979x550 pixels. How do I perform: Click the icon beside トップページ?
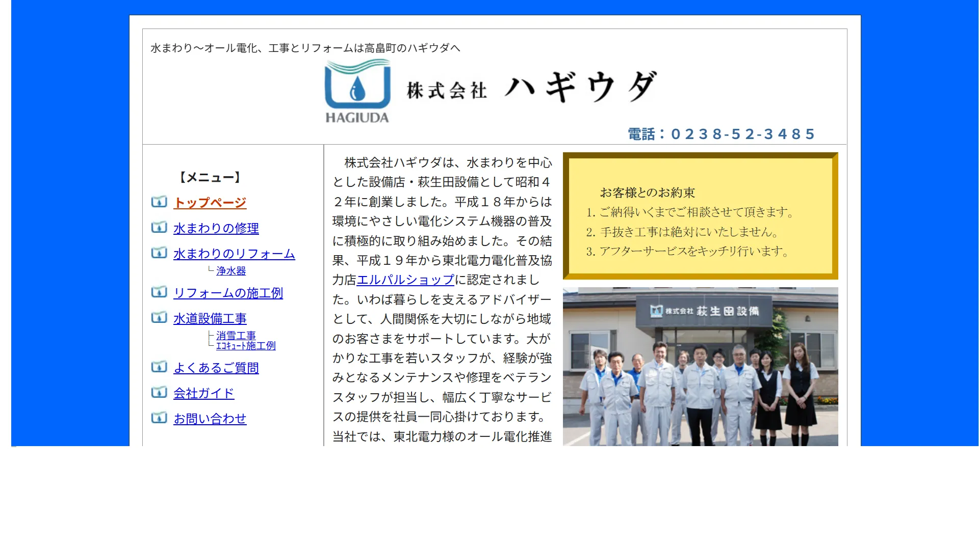[x=159, y=202]
